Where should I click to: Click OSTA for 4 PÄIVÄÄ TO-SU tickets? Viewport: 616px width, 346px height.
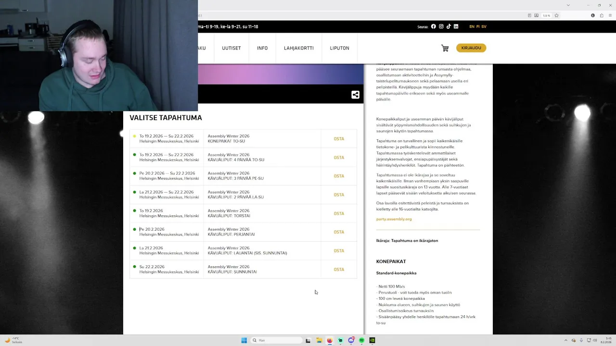pos(339,158)
